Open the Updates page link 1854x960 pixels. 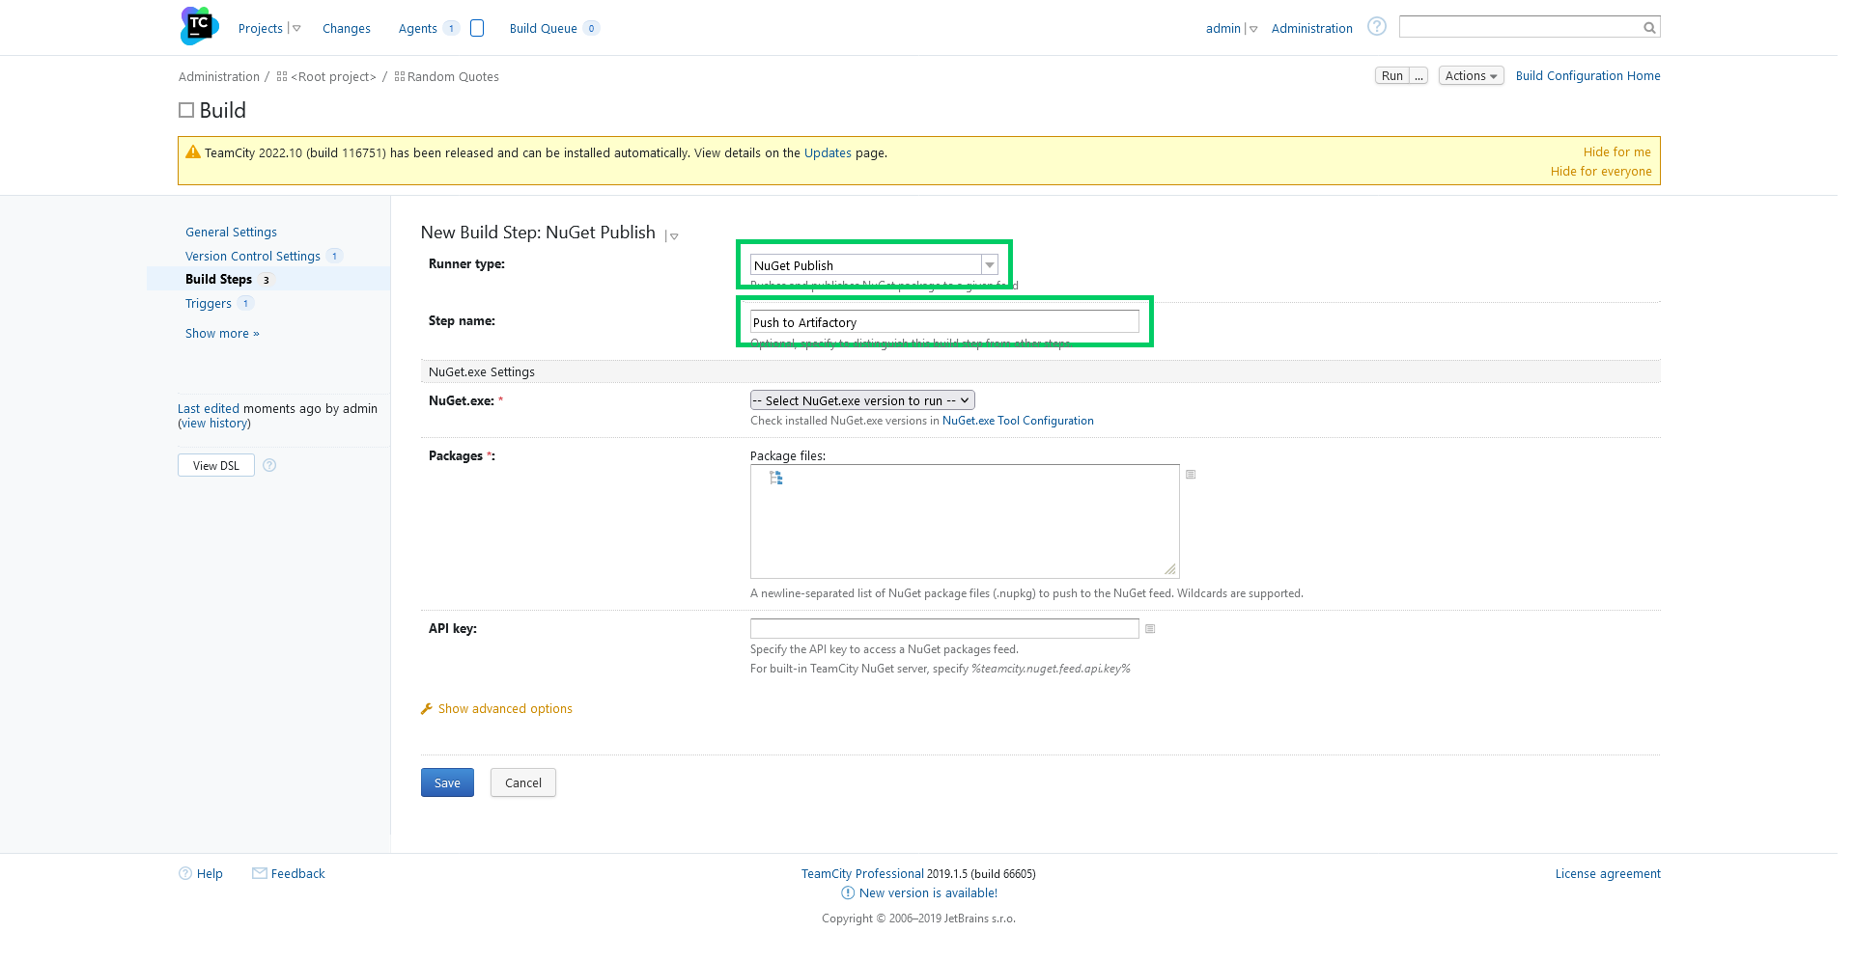click(828, 153)
